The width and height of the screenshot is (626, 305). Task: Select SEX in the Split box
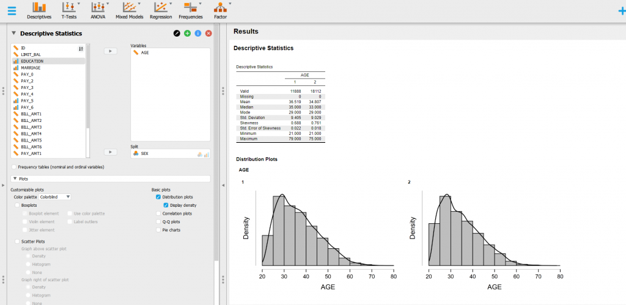click(x=164, y=153)
